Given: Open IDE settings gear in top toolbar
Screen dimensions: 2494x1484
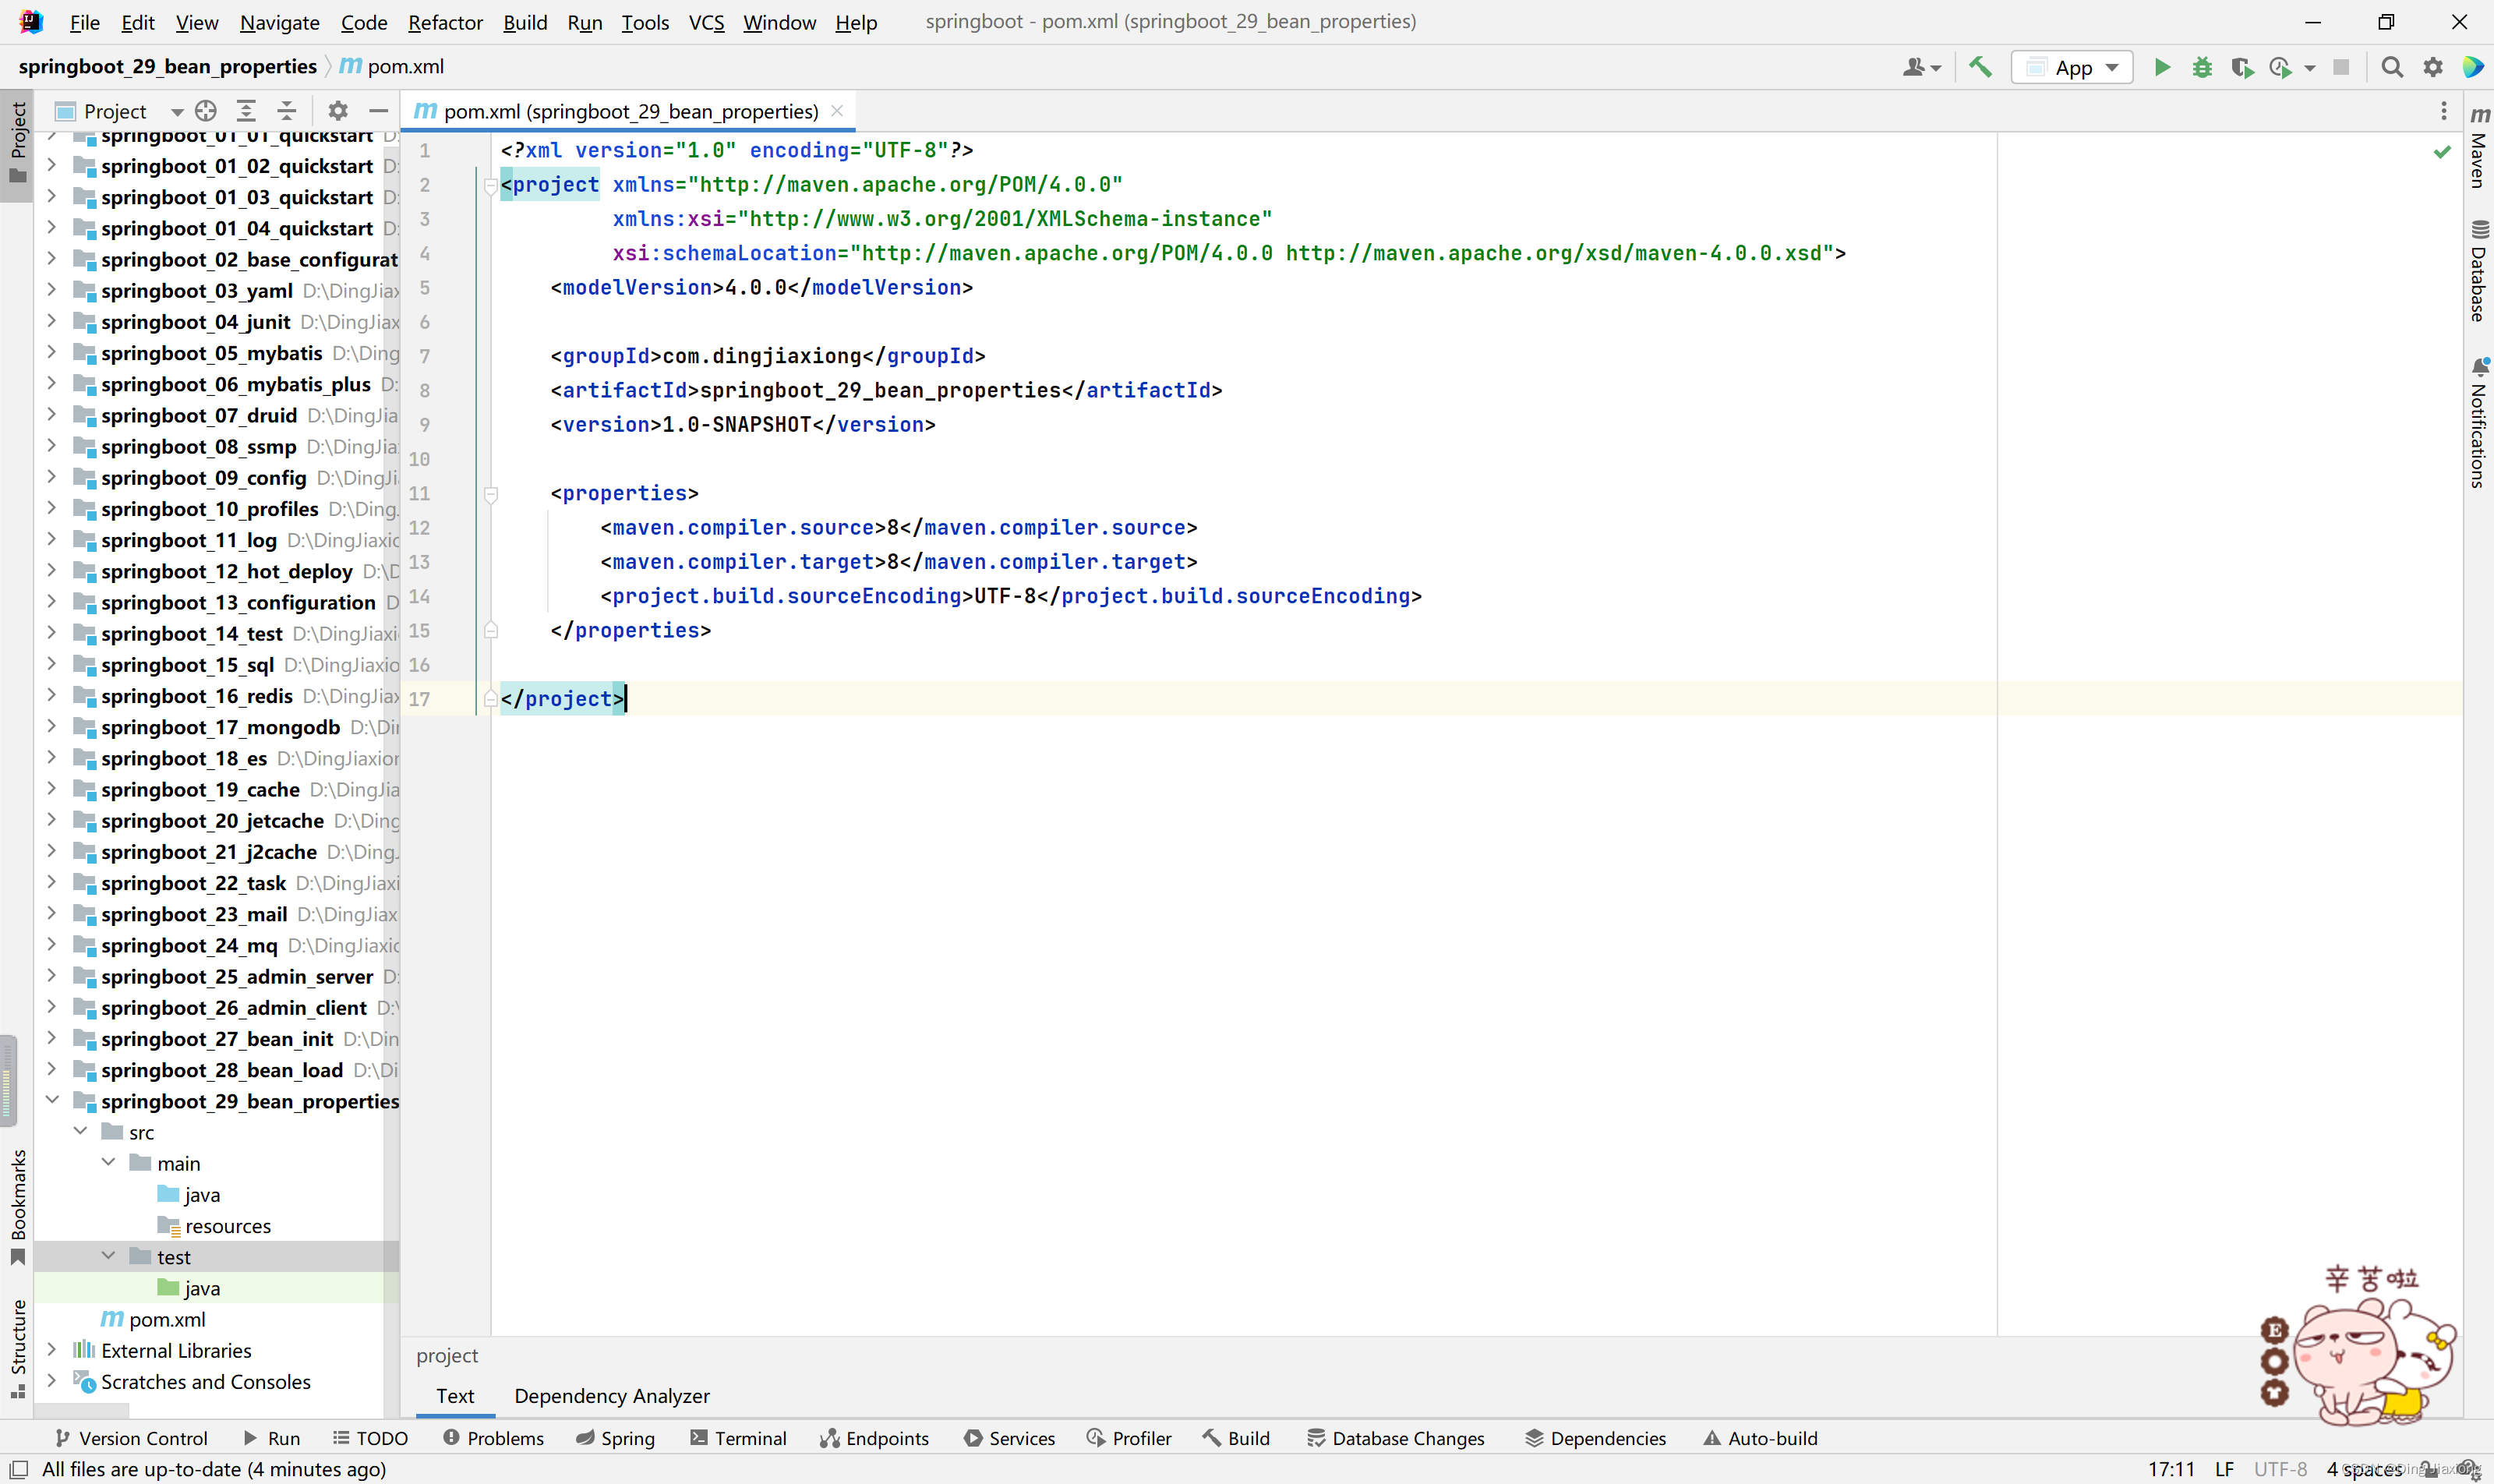Looking at the screenshot, I should point(2432,67).
